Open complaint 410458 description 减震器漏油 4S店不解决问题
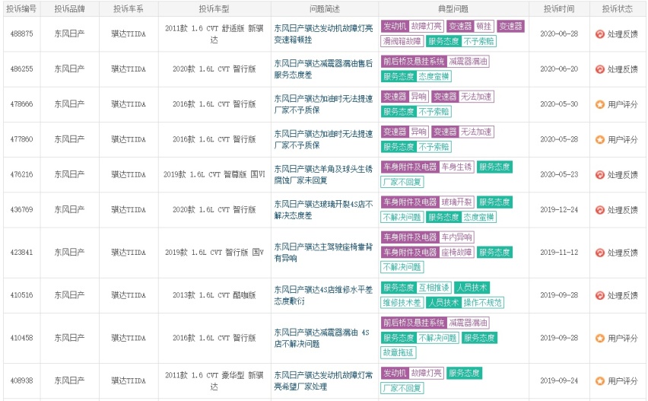Image resolution: width=648 pixels, height=401 pixels. tap(322, 338)
